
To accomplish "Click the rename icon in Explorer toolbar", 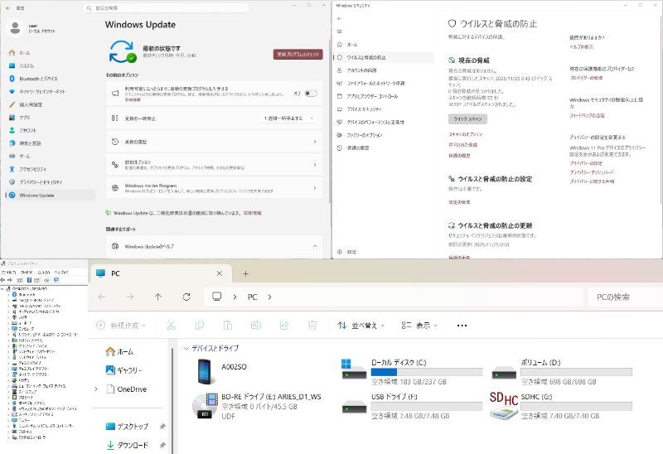I will pyautogui.click(x=256, y=325).
